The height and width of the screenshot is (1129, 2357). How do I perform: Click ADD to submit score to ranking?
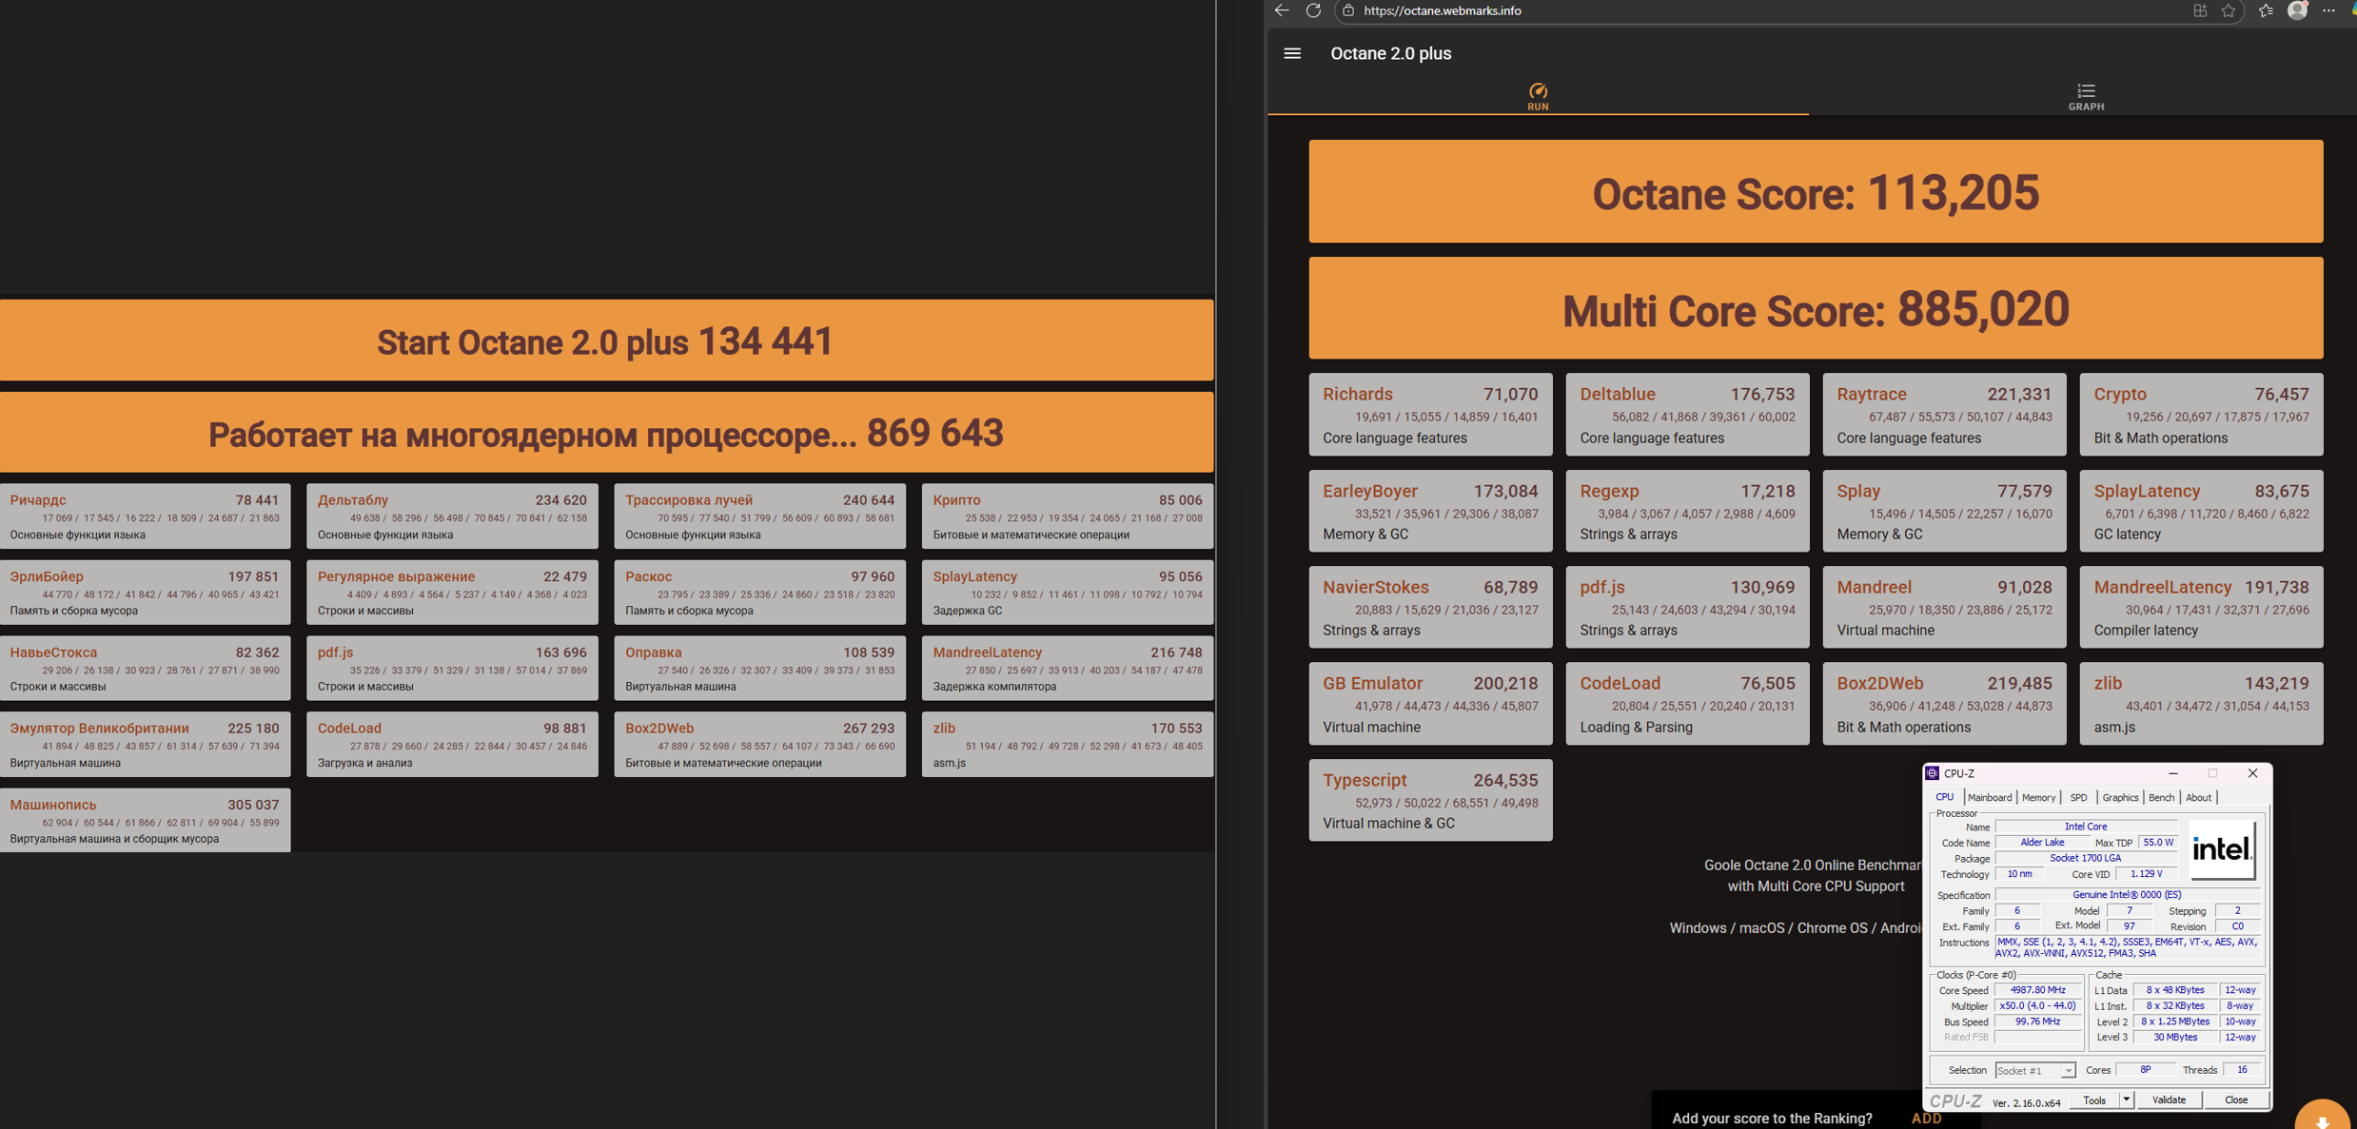pyautogui.click(x=1926, y=1119)
